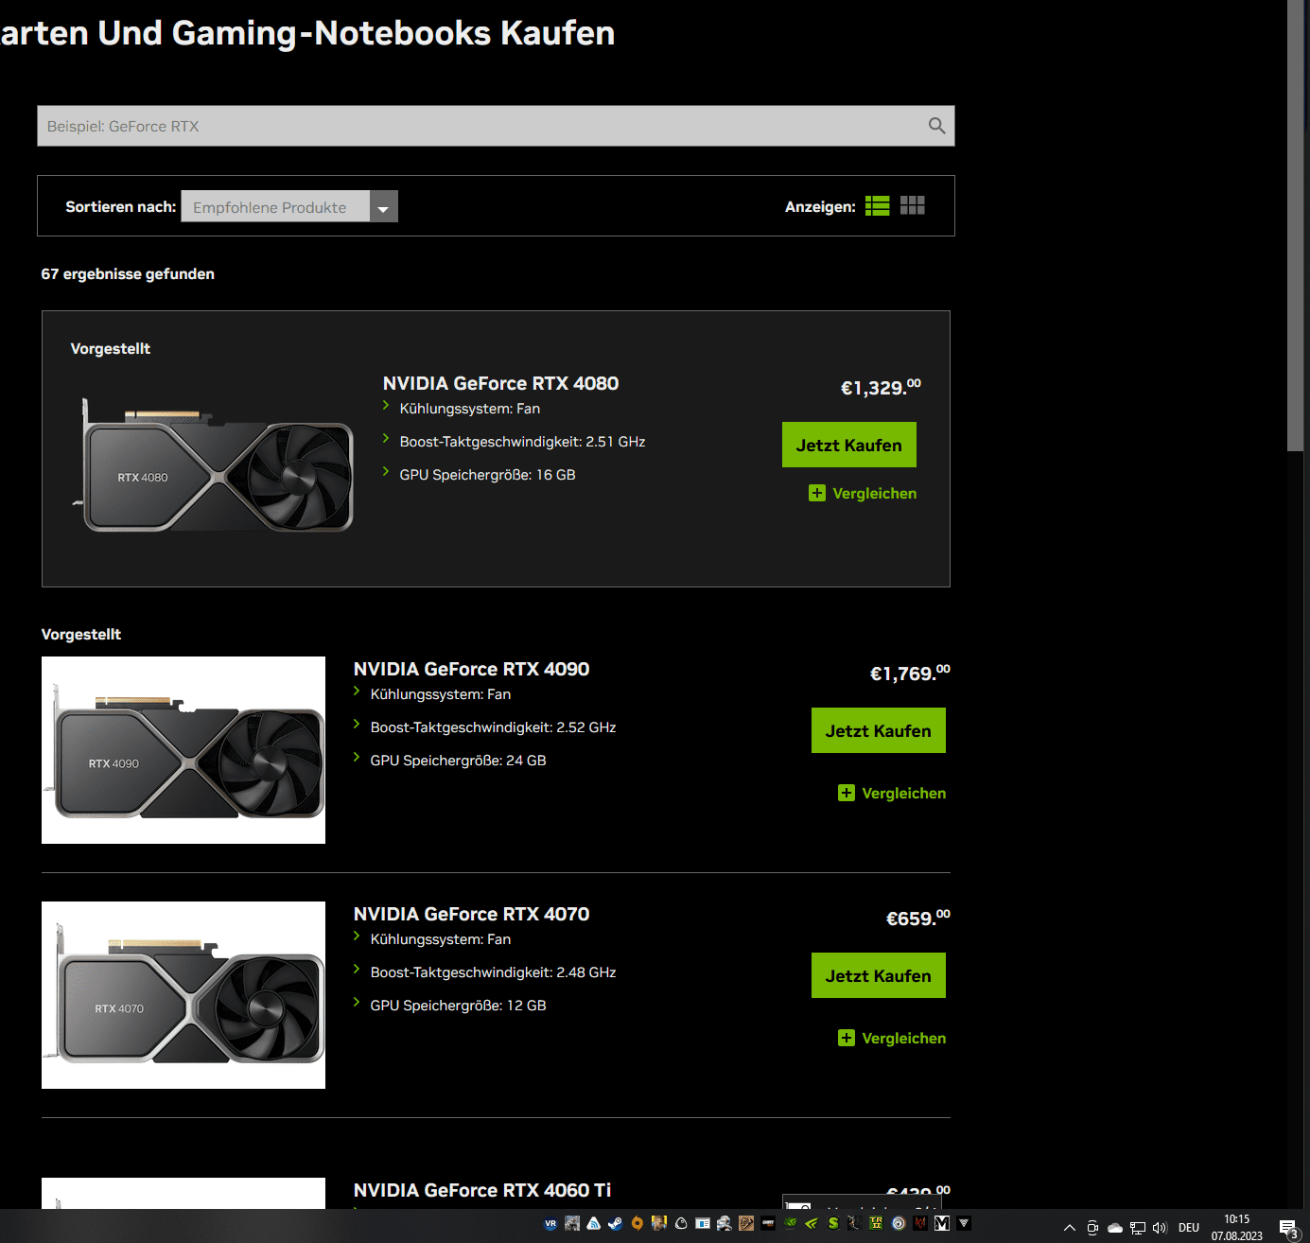Click the sort dropdown arrow button
This screenshot has height=1243, width=1310.
(x=383, y=206)
